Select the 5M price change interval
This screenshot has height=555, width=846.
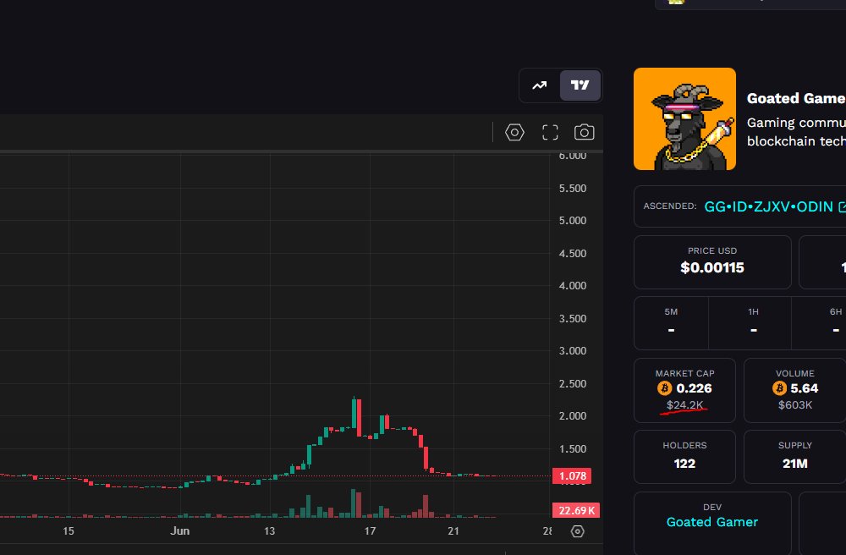click(x=671, y=322)
